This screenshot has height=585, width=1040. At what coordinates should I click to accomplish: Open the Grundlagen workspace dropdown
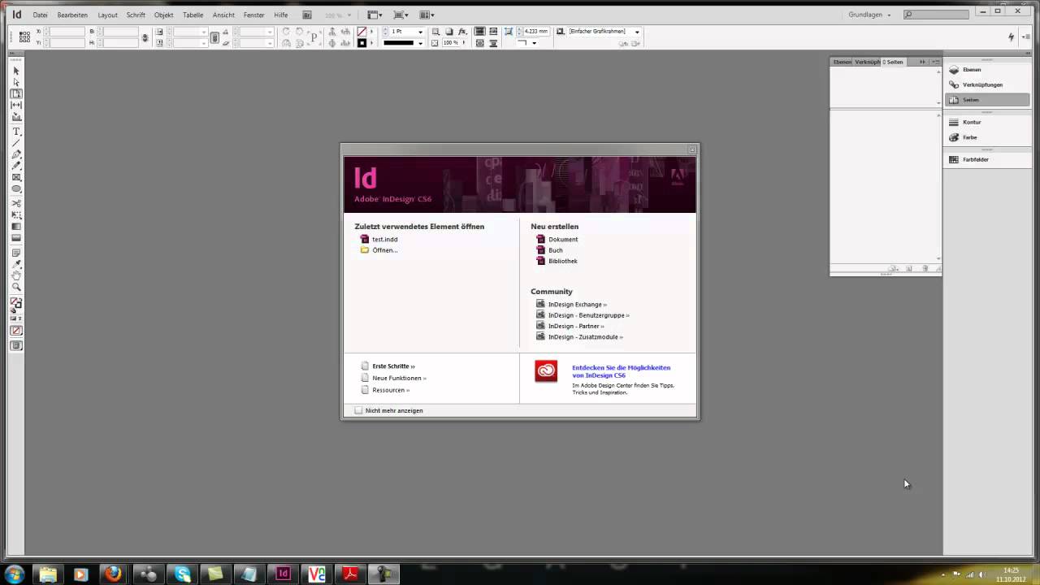869,15
